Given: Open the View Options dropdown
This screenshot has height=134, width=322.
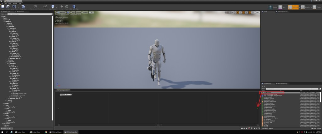Looking at the screenshot, I should point(315,128).
